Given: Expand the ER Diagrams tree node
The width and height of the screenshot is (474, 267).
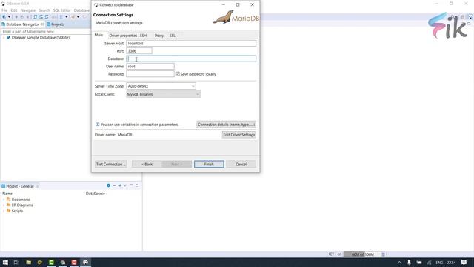Looking at the screenshot, I should pos(4,205).
